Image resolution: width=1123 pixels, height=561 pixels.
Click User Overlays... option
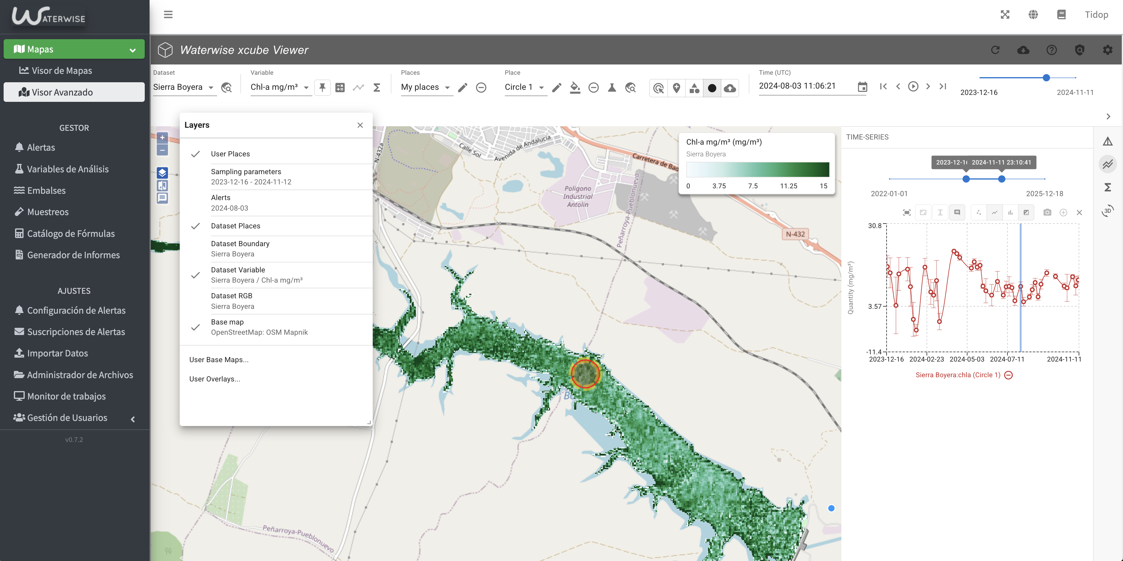[x=277, y=379]
